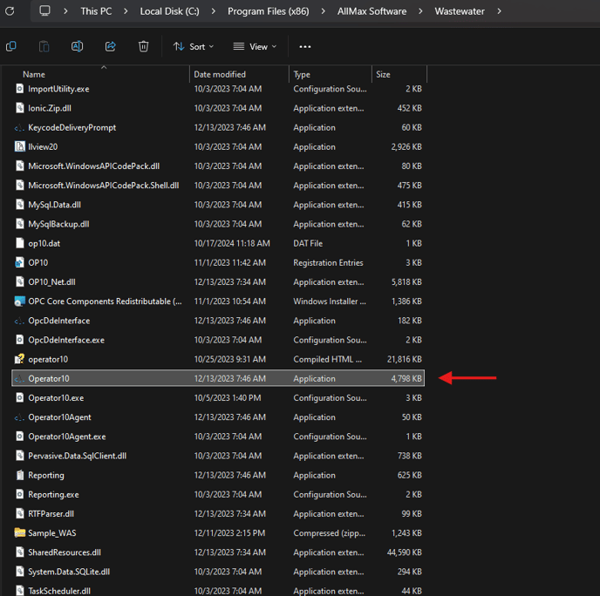Viewport: 600px width, 596px height.
Task: Go to Local Disk (C:) breadcrumb
Action: pos(169,11)
